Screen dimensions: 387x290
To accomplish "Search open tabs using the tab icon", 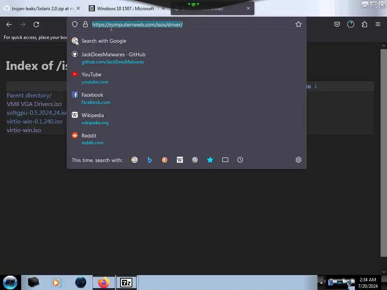I will (225, 160).
